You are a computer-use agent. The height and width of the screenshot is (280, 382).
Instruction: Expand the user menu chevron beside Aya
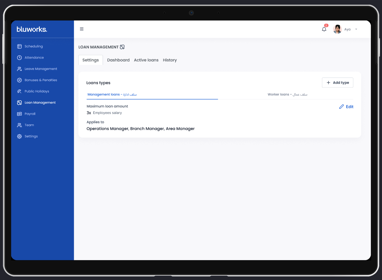coord(356,29)
